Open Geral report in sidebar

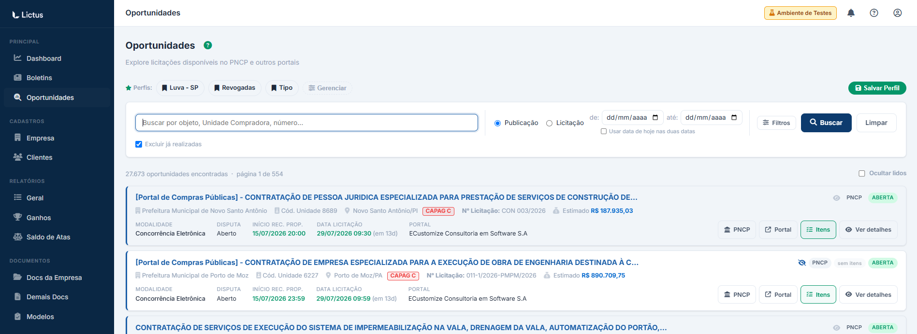click(57, 198)
